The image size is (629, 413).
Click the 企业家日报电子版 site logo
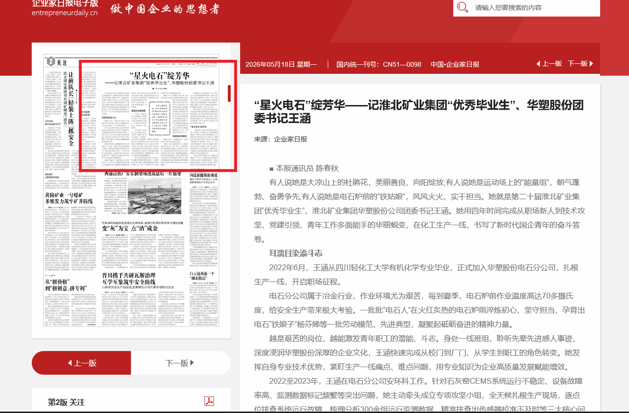coord(65,8)
